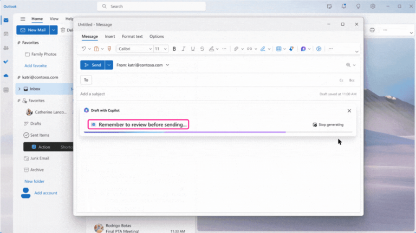Click the format painter icon
The height and width of the screenshot is (233, 416).
(x=109, y=49)
